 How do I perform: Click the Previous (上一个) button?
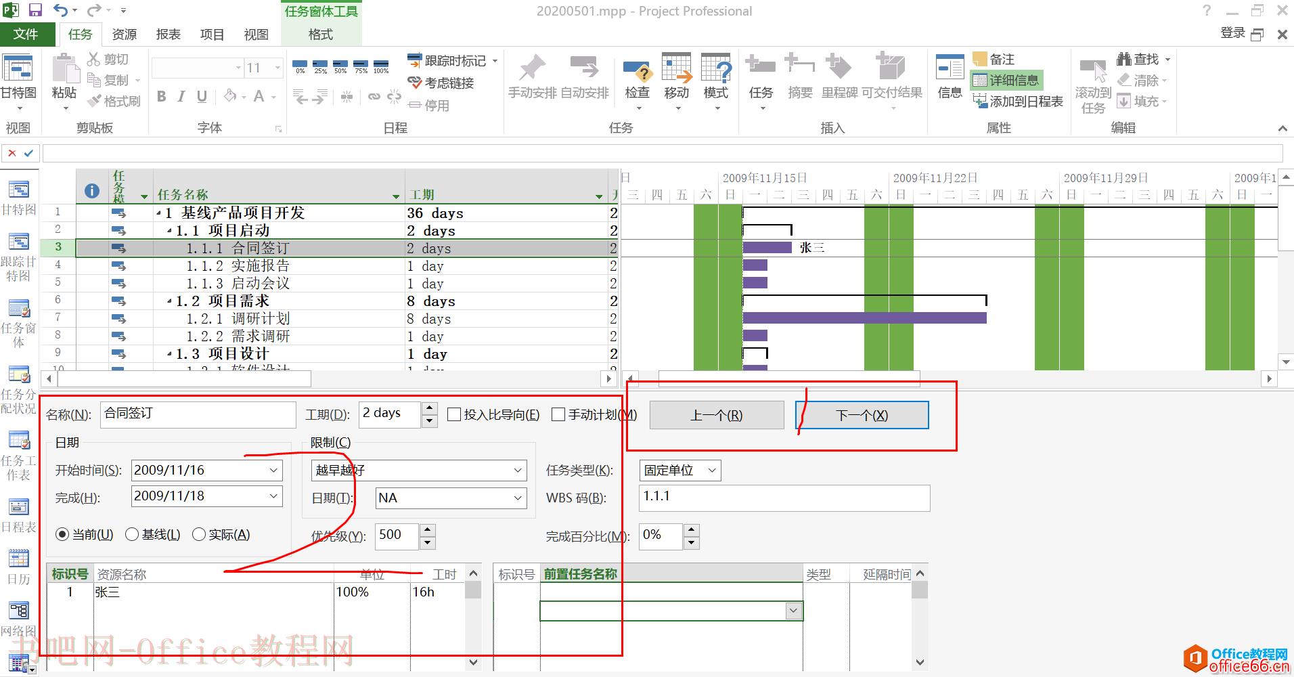click(717, 415)
